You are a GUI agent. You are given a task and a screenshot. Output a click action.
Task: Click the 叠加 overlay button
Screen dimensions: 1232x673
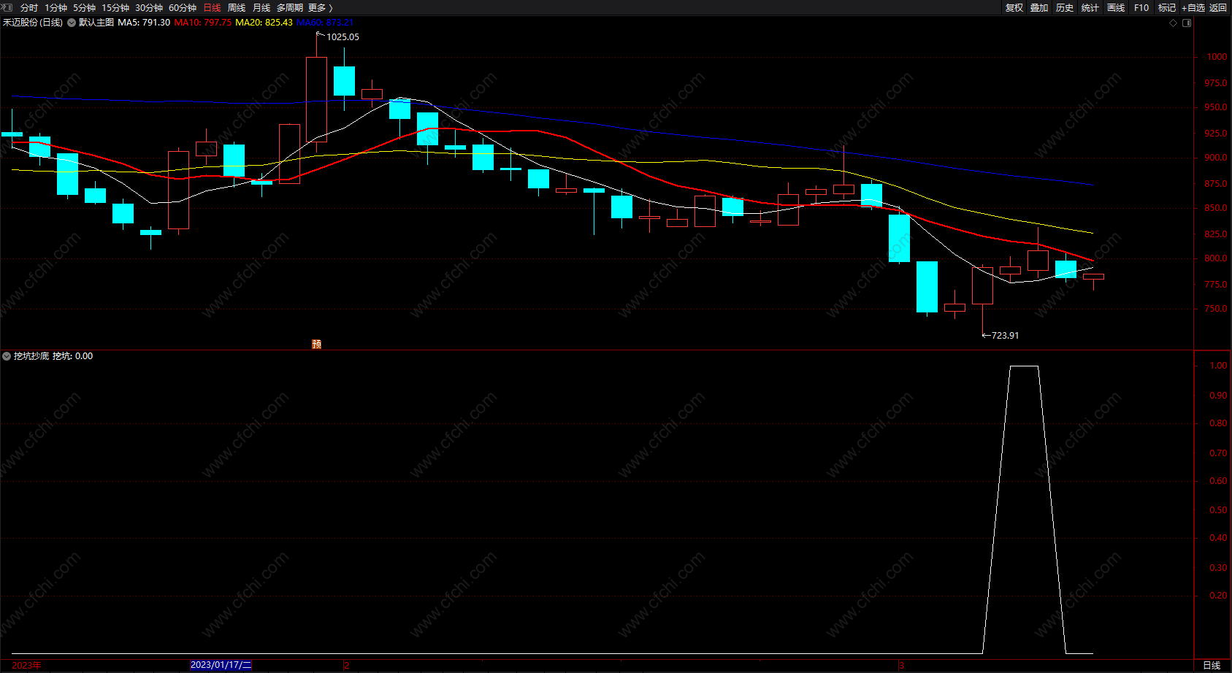coord(1039,8)
